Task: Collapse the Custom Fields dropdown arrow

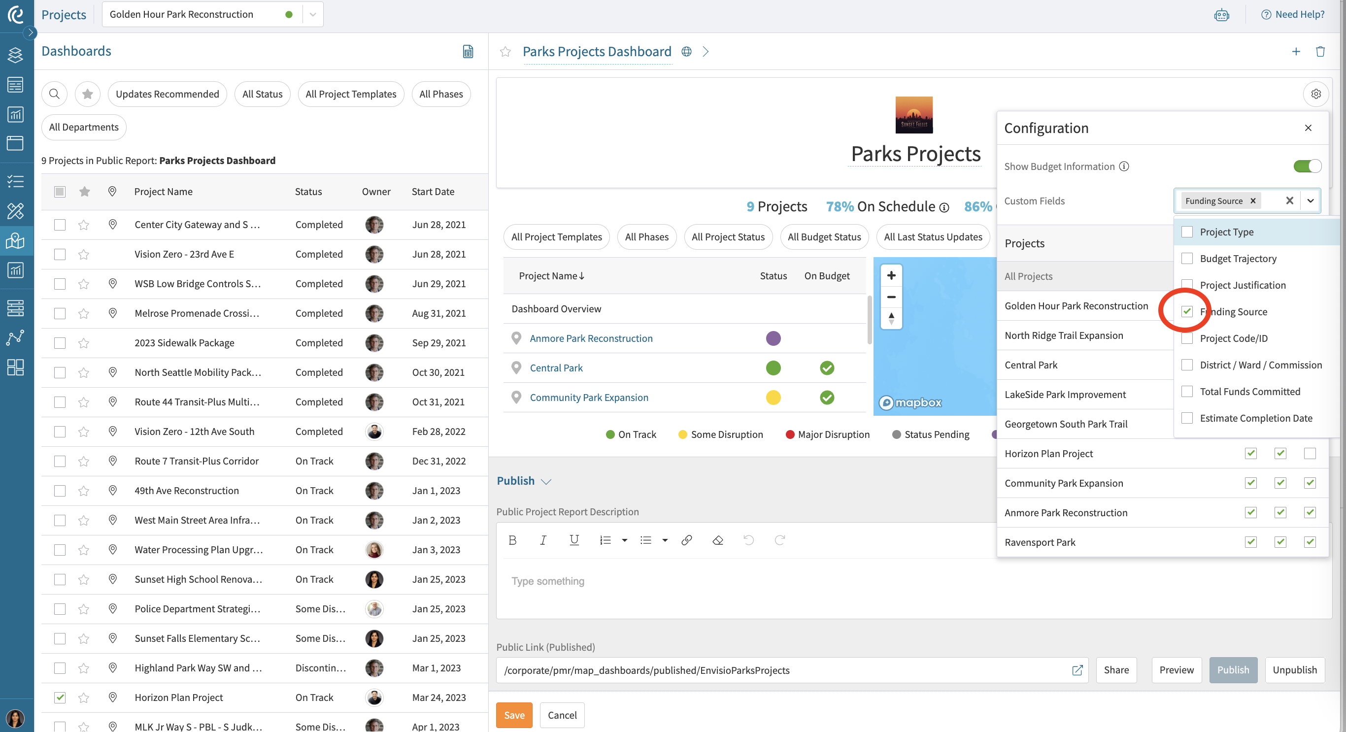Action: pos(1310,200)
